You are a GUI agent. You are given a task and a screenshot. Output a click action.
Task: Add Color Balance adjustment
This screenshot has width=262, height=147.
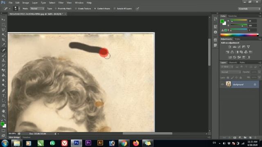pyautogui.click(x=232, y=52)
